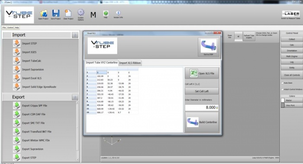Click Close all Controls button

292,75
